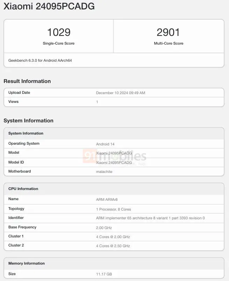This screenshot has height=281, width=229.
Task: Click the Operating System label
Action: (x=24, y=144)
